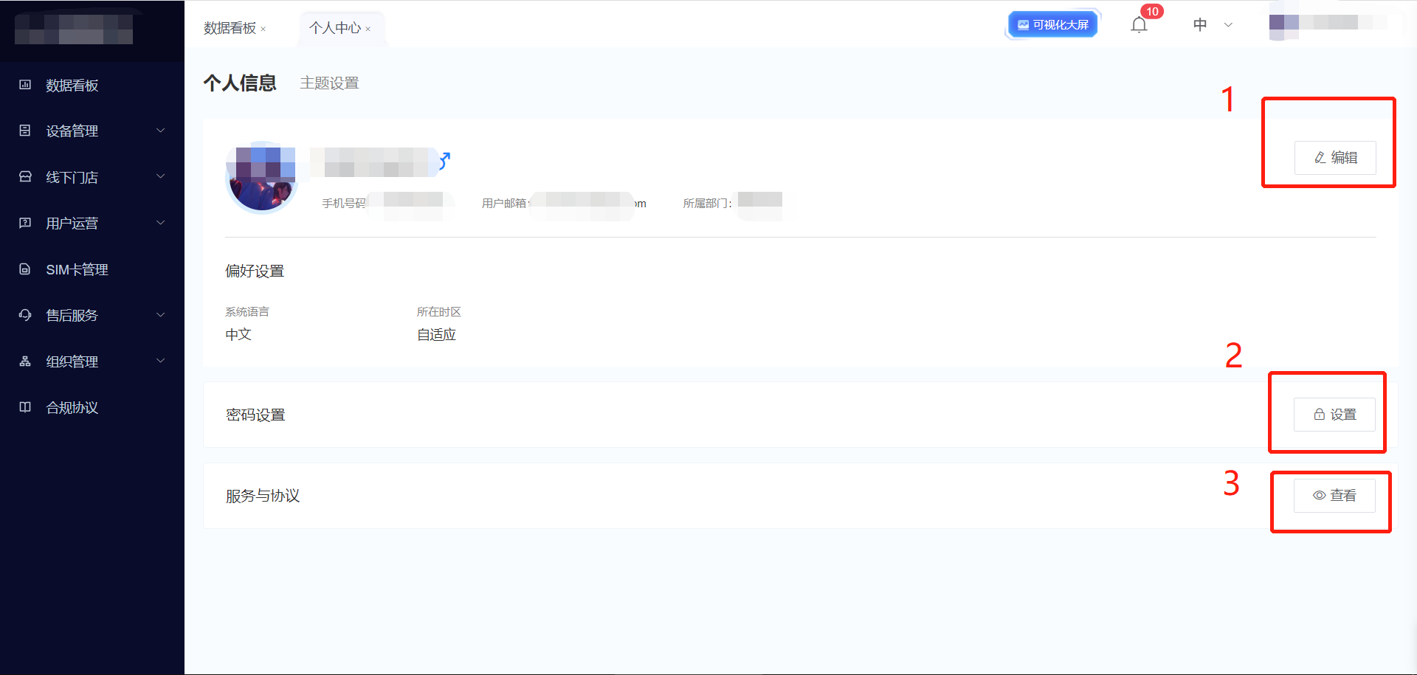Select the 个人信息 tab
Image resolution: width=1417 pixels, height=675 pixels.
(240, 83)
